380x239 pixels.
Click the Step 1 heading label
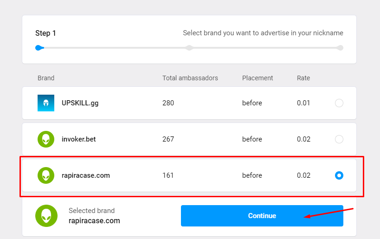point(45,33)
